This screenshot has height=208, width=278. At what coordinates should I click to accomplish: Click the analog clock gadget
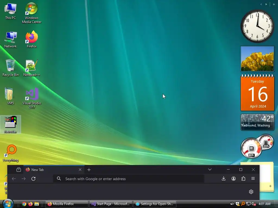pos(257,26)
